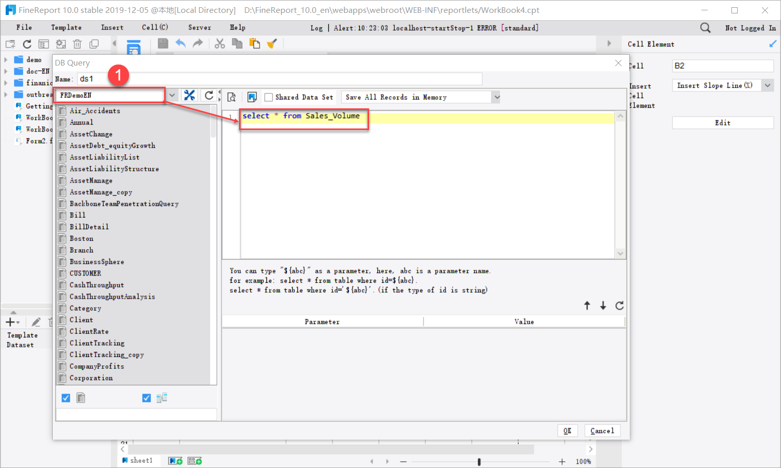Switch to the sheet1 tab
This screenshot has height=468, width=781.
coord(138,460)
